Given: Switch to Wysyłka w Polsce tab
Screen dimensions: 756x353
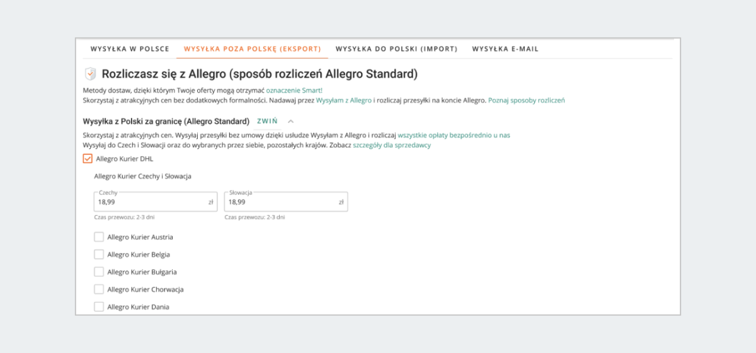Looking at the screenshot, I should [x=130, y=49].
